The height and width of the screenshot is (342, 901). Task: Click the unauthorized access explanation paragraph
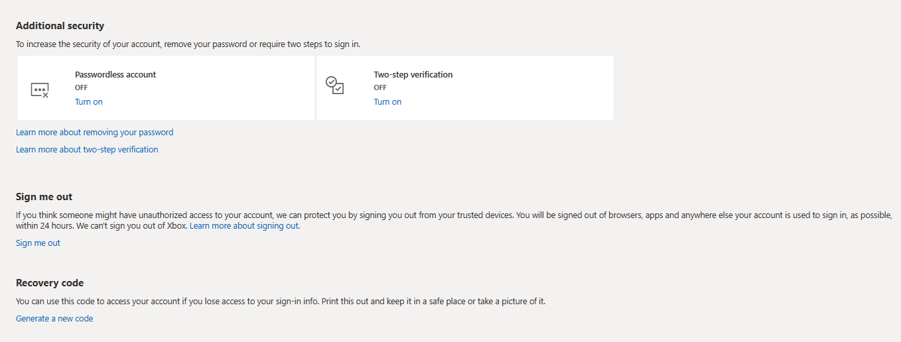[x=454, y=221]
